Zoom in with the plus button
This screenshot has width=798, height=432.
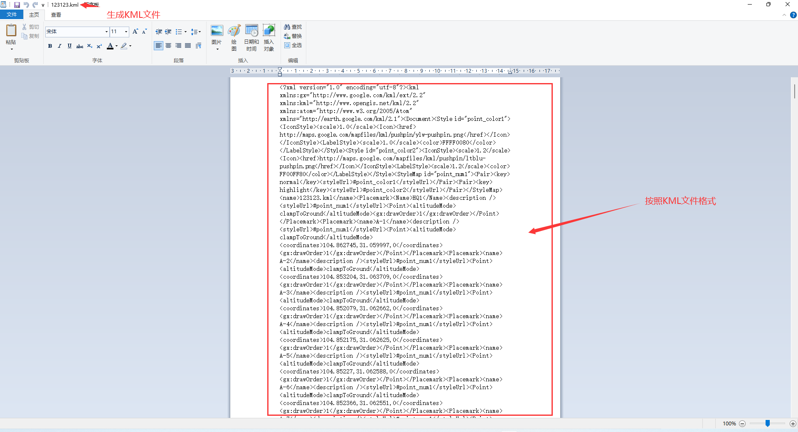pos(793,424)
